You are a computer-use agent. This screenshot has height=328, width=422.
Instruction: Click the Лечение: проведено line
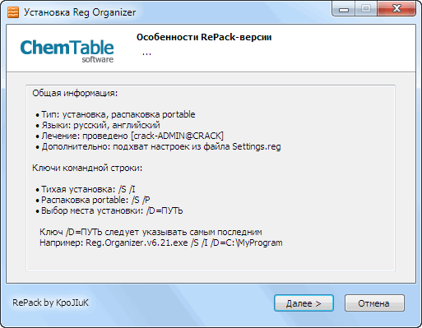click(130, 136)
